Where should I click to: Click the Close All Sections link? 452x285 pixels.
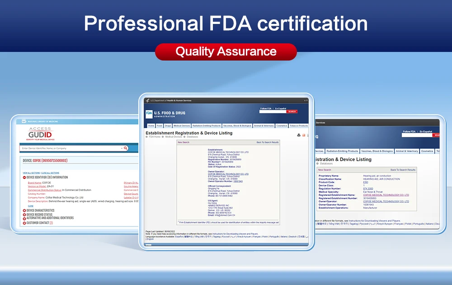point(50,173)
